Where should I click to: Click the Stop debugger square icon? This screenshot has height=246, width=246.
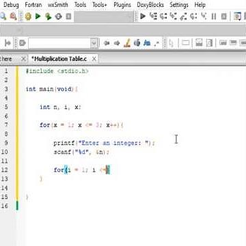[224, 16]
